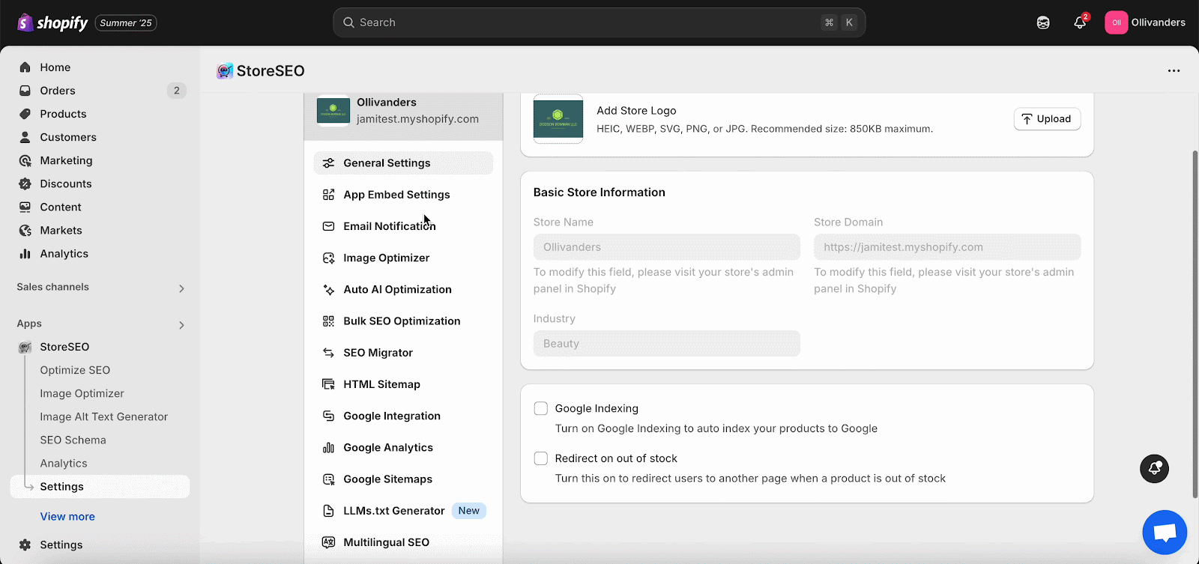Enable the Google Indexing checkbox
Image resolution: width=1199 pixels, height=564 pixels.
(x=540, y=408)
